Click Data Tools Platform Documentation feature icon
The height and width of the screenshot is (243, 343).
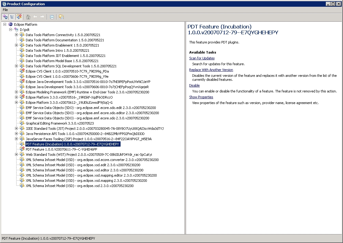point(22,40)
